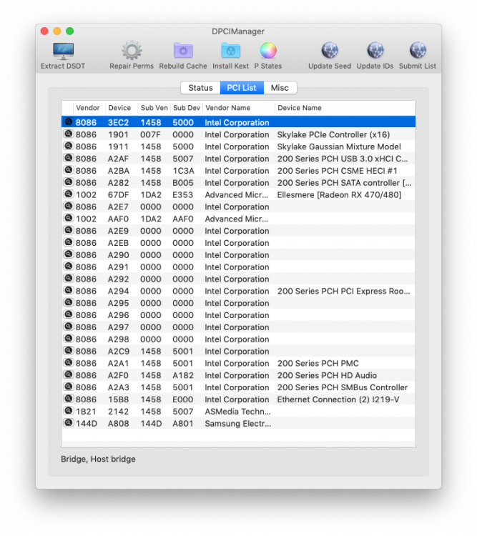Screen dimensions: 477x536
Task: Click lookup icon of device 67DF row
Action: coord(69,194)
